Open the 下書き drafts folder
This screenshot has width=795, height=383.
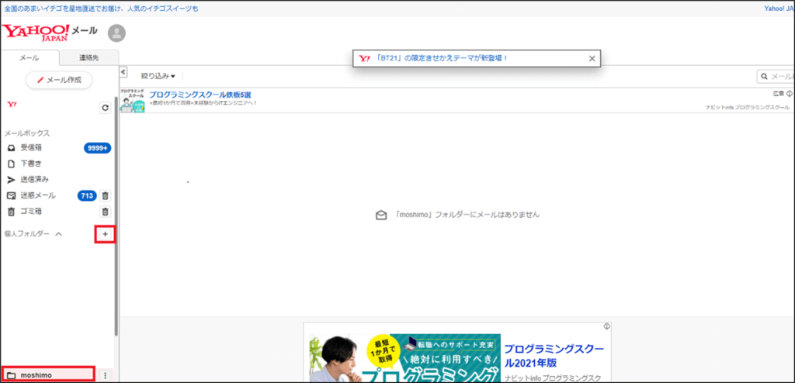pos(31,164)
